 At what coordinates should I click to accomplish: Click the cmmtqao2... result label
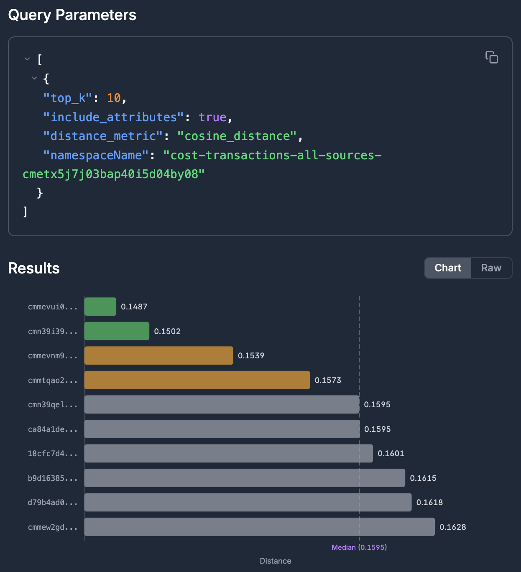53,380
